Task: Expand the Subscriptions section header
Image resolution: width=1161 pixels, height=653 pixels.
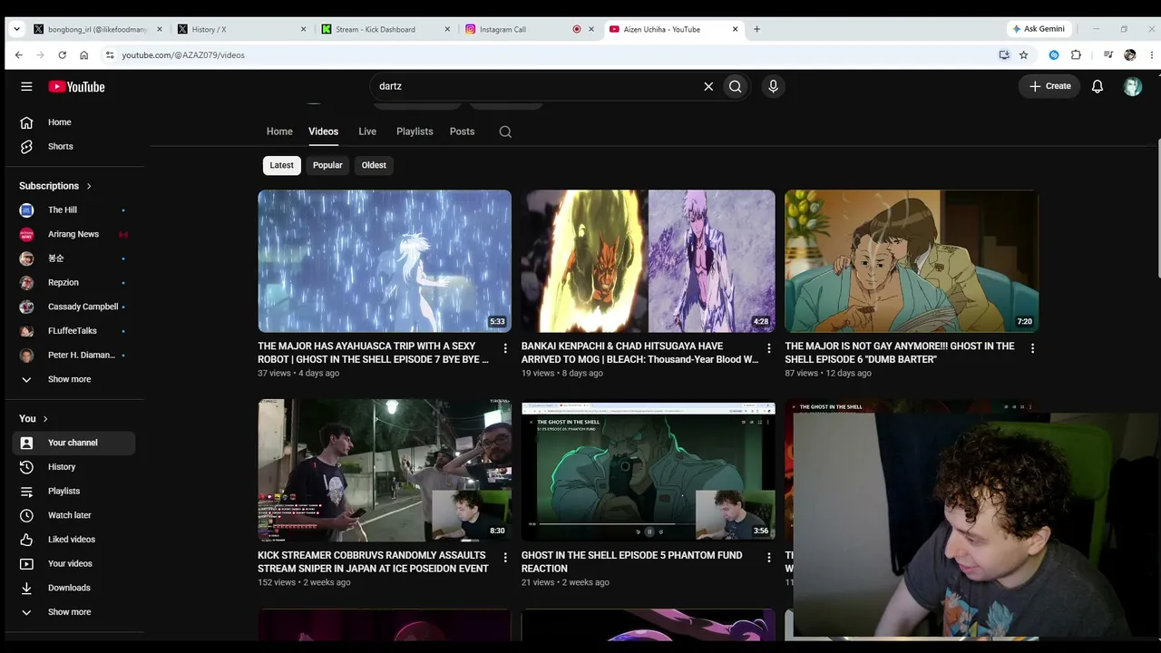Action: click(55, 186)
